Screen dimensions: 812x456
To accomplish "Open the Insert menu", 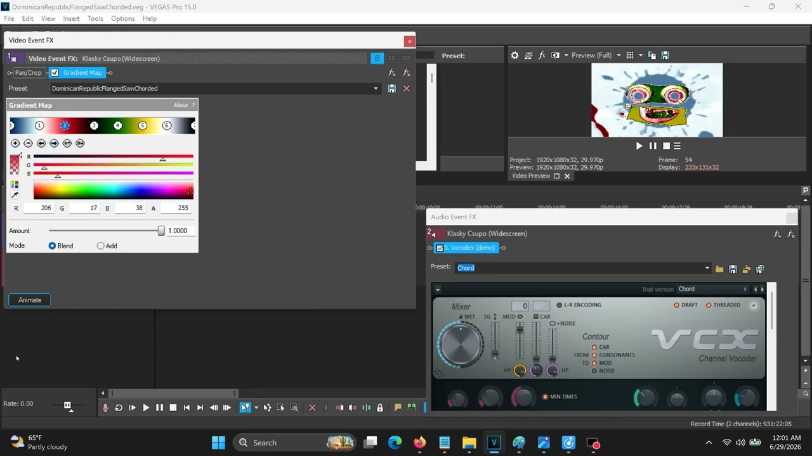I will 71,18.
